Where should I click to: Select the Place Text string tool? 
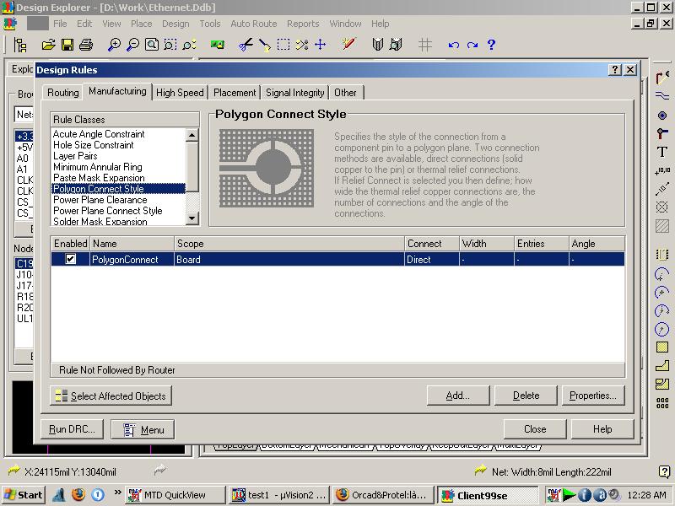coord(662,152)
